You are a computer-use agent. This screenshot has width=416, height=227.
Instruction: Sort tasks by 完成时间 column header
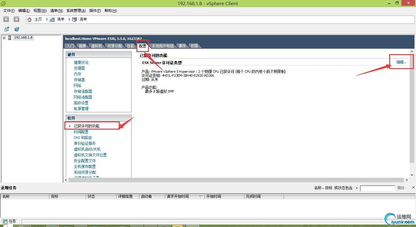264,197
